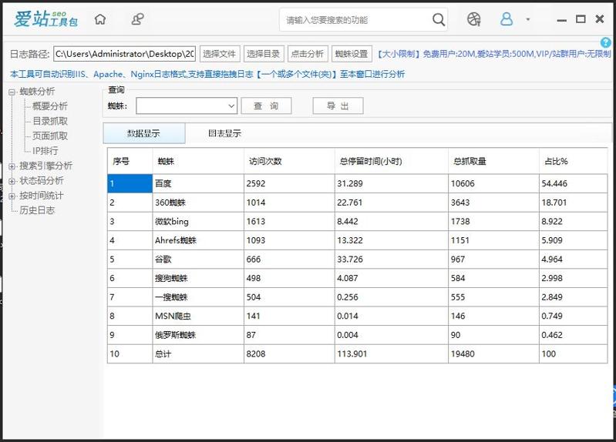
Task: Select the 数据显示 tab
Action: point(143,133)
